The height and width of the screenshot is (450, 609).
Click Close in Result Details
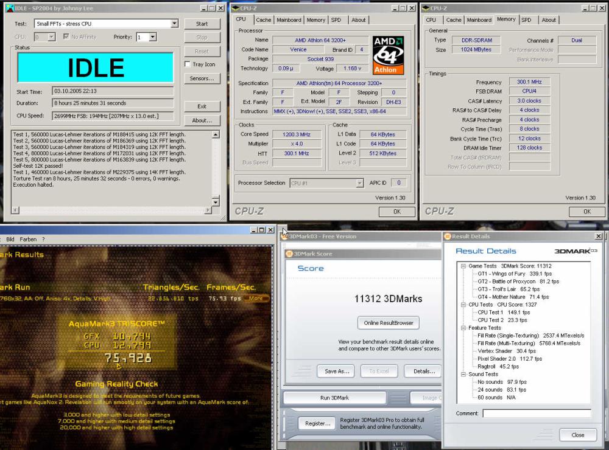point(577,435)
